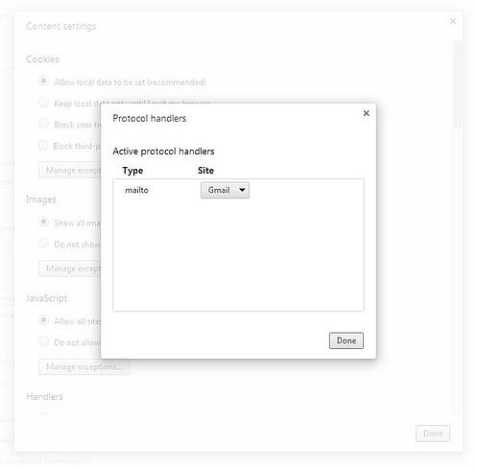Select Allow local data to be set
The height and width of the screenshot is (469, 477).
pos(43,81)
